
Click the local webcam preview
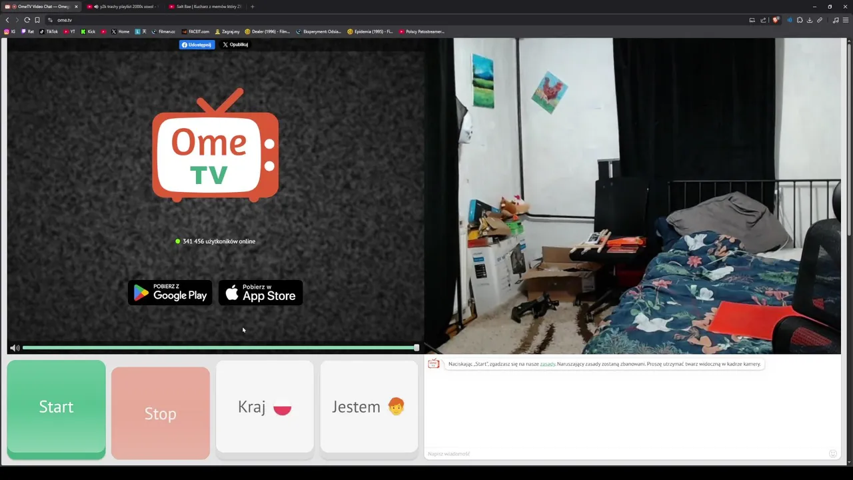pos(632,196)
